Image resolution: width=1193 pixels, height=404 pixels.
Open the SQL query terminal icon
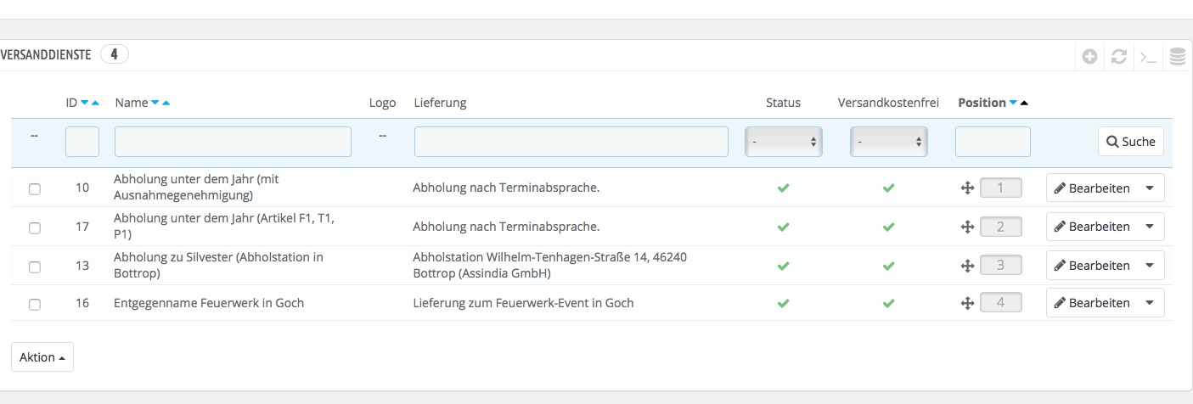(1148, 57)
